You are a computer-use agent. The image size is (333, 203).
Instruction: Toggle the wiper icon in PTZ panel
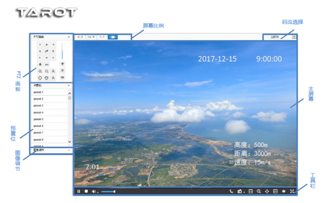point(62,71)
